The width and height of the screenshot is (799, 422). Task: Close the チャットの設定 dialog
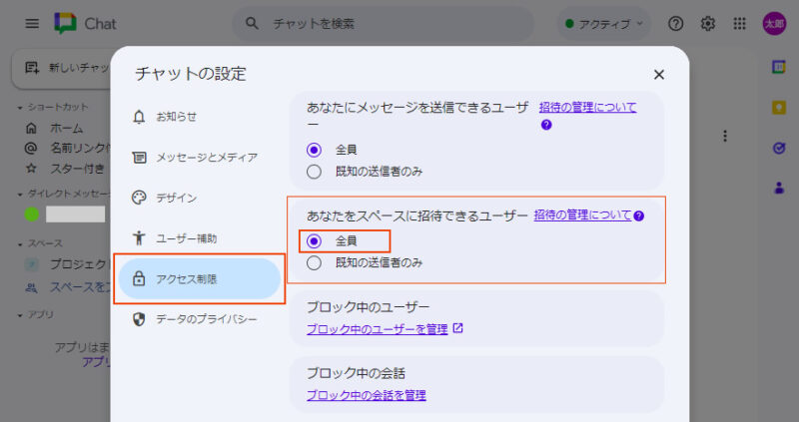pos(659,74)
